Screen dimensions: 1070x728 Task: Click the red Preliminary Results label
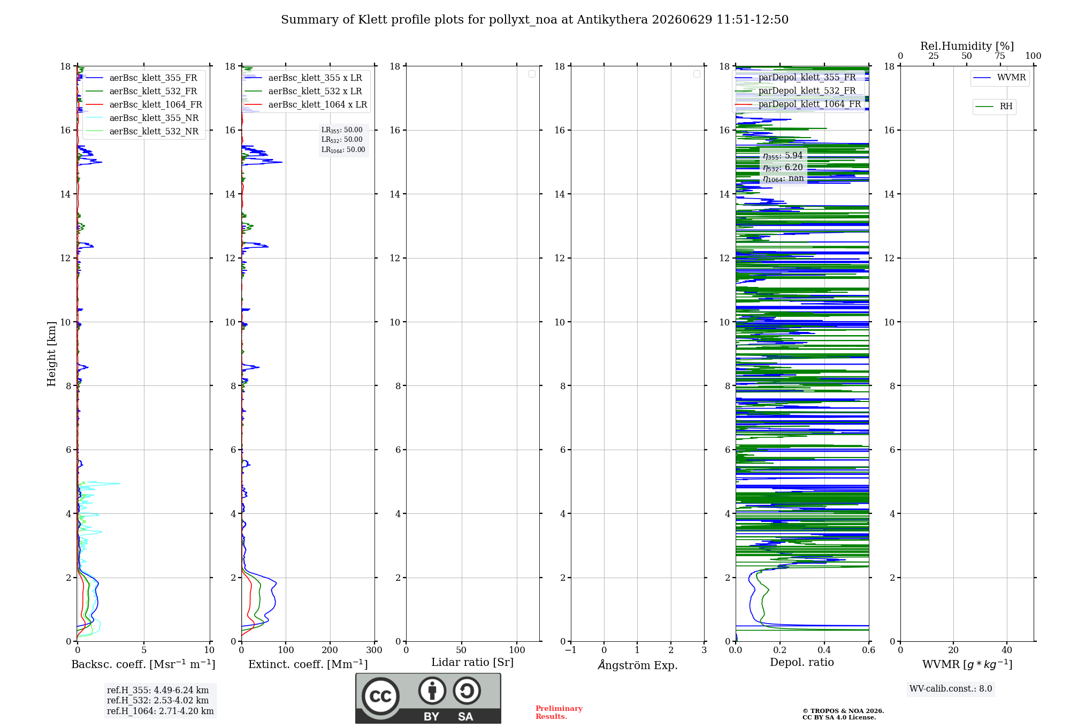pyautogui.click(x=559, y=712)
